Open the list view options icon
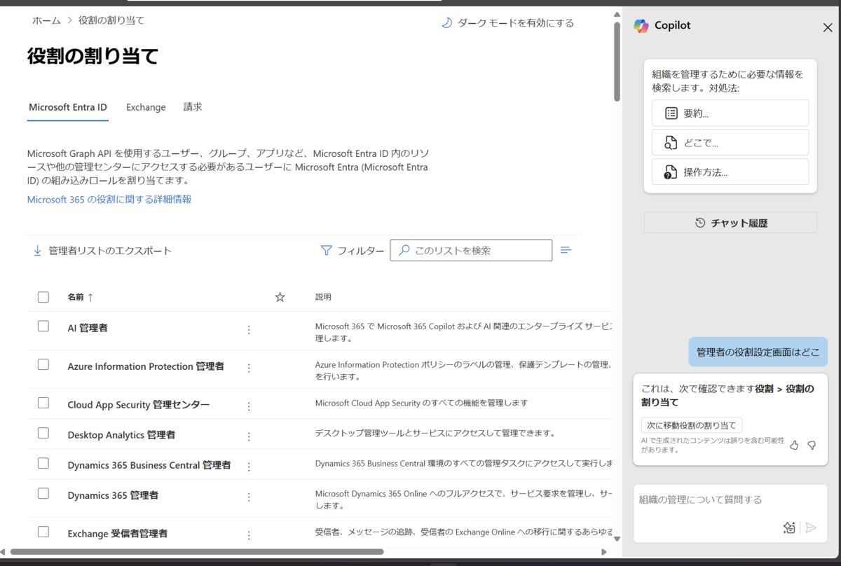 coord(566,250)
